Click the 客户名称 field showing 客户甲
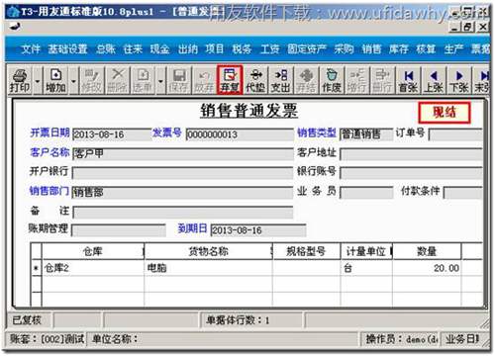The width and height of the screenshot is (495, 356). click(183, 154)
